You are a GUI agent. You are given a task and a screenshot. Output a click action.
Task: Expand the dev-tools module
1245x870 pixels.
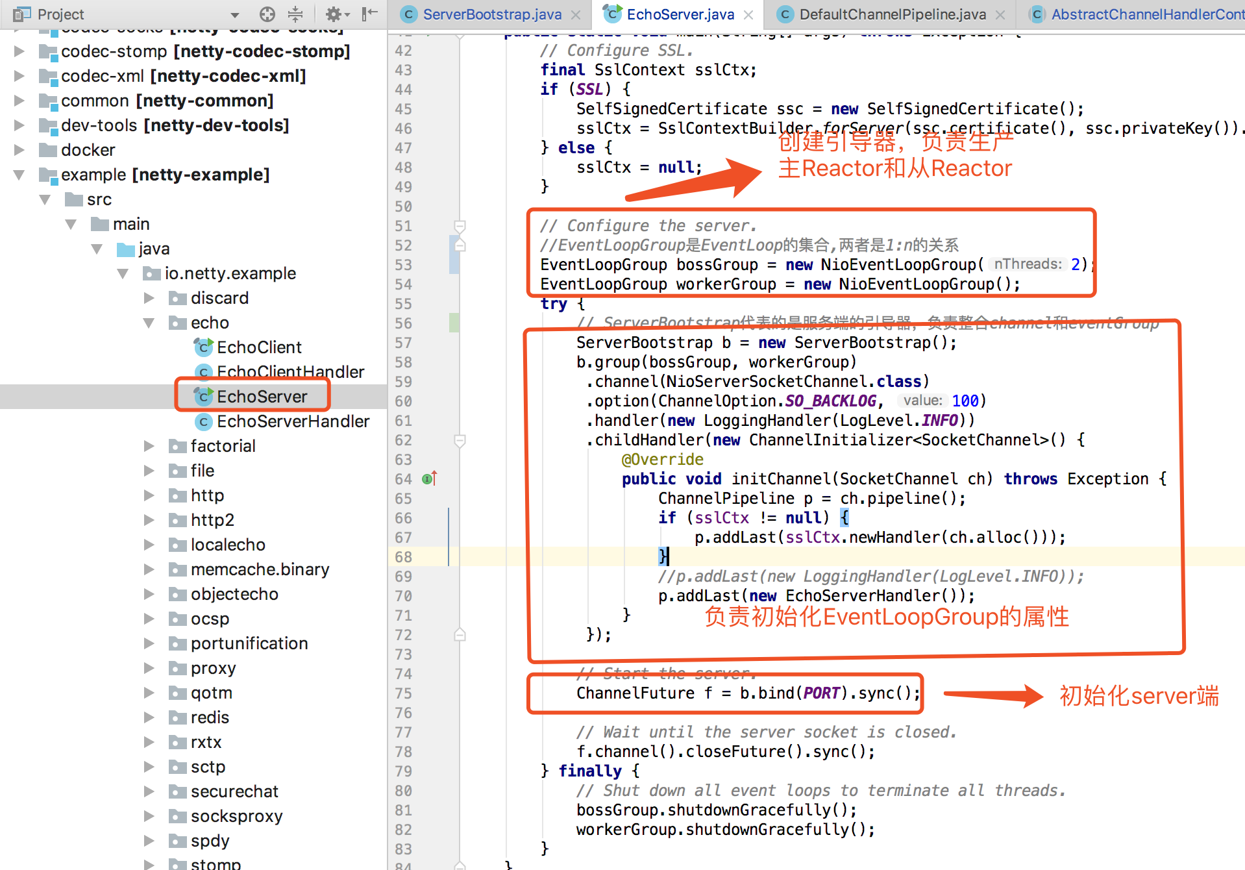(x=19, y=125)
